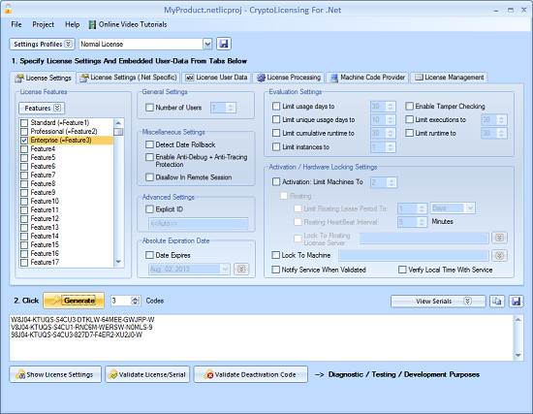Click the Validate License/Serial check icon
Image resolution: width=533 pixels, height=414 pixels.
click(x=112, y=374)
